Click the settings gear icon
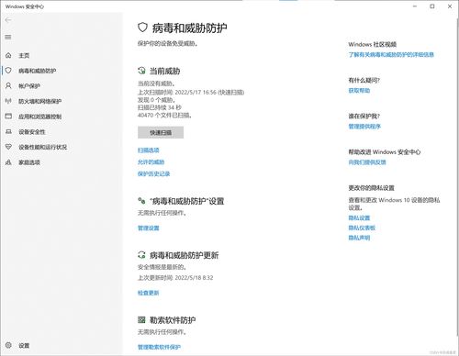 8,345
